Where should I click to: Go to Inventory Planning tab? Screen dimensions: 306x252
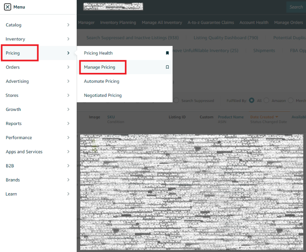118,22
